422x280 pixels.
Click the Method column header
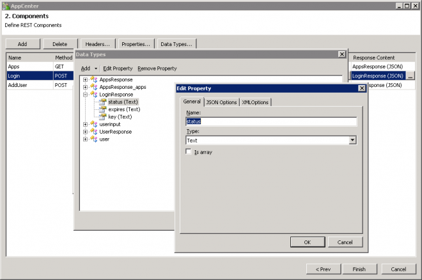(63, 58)
